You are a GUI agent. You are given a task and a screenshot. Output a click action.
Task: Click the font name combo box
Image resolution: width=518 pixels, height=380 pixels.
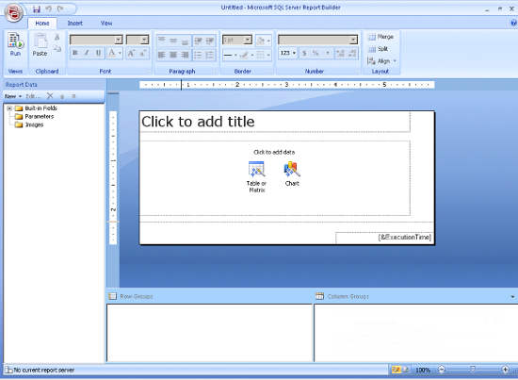click(96, 40)
